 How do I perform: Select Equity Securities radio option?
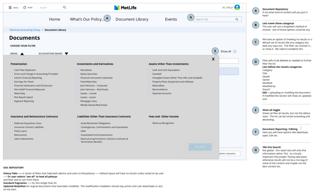[78, 74]
